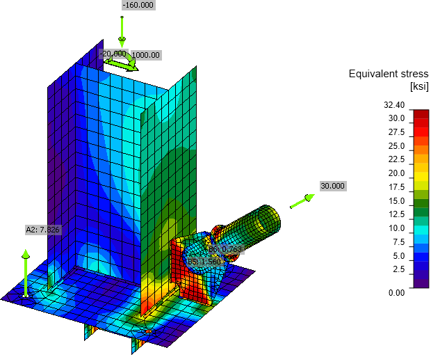Click the 32.40 maximum legend value
Screen dimensions: 431x357
point(394,105)
